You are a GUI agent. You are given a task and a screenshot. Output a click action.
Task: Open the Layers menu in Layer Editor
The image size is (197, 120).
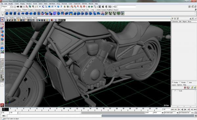click(174, 85)
